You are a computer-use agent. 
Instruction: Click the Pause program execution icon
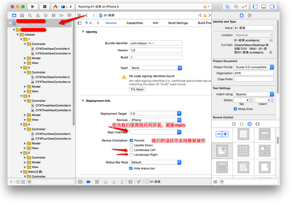[x=97, y=182]
